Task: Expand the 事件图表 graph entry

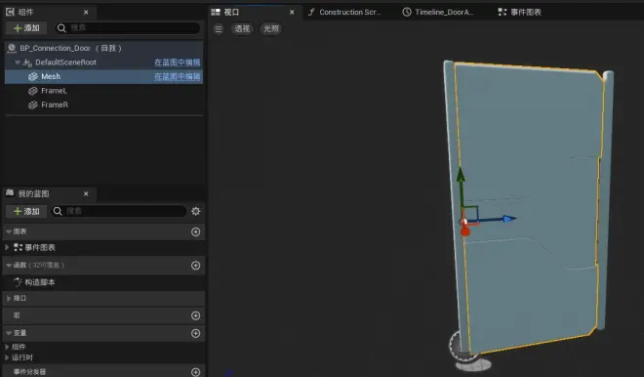Action: tap(7, 247)
